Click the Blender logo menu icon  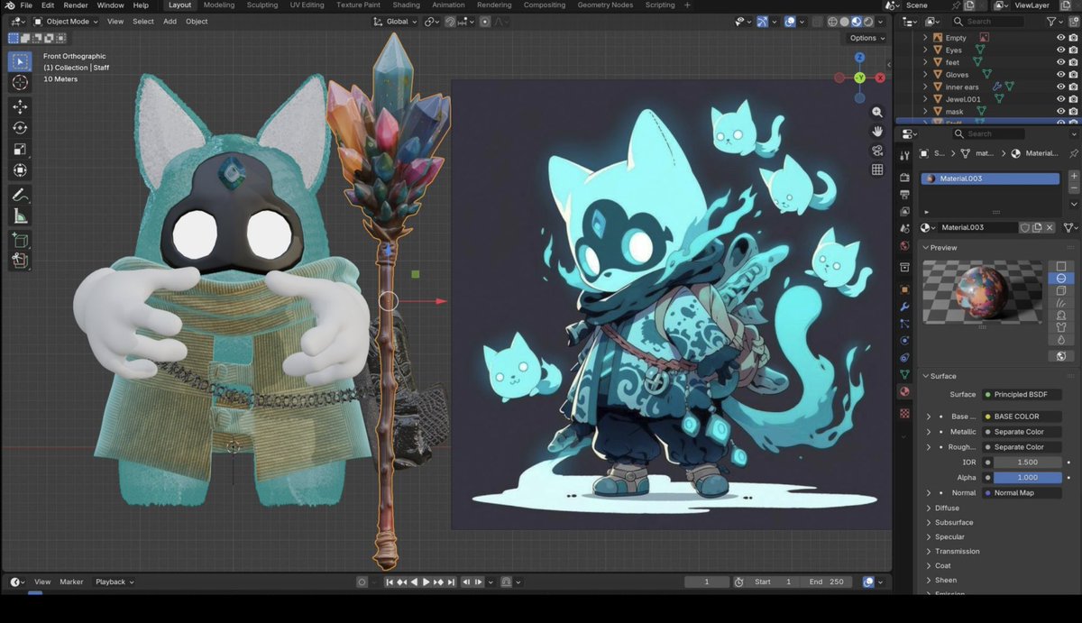[9, 5]
